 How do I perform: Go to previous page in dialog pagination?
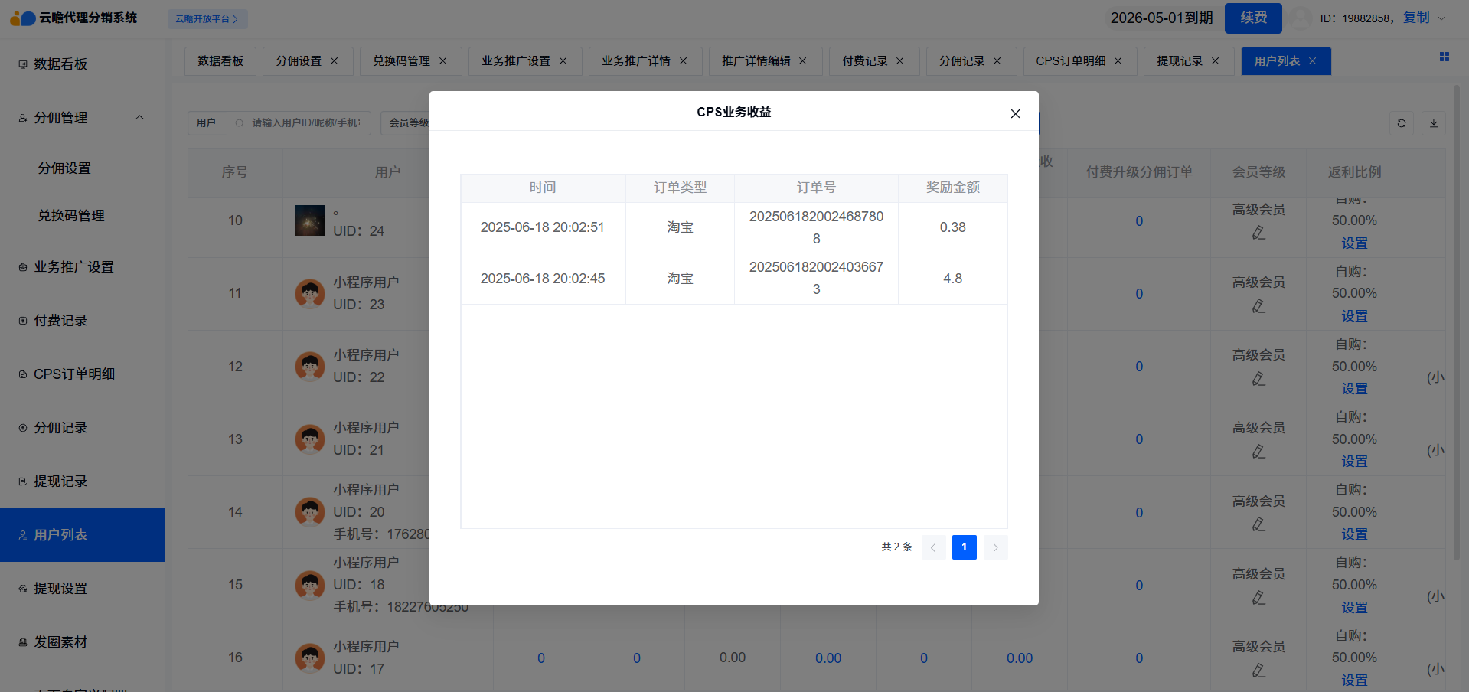[933, 547]
